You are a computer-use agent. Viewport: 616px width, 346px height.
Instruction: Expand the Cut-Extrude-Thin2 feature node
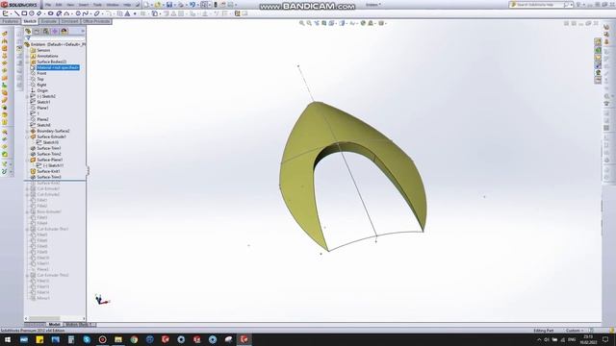pyautogui.click(x=27, y=276)
